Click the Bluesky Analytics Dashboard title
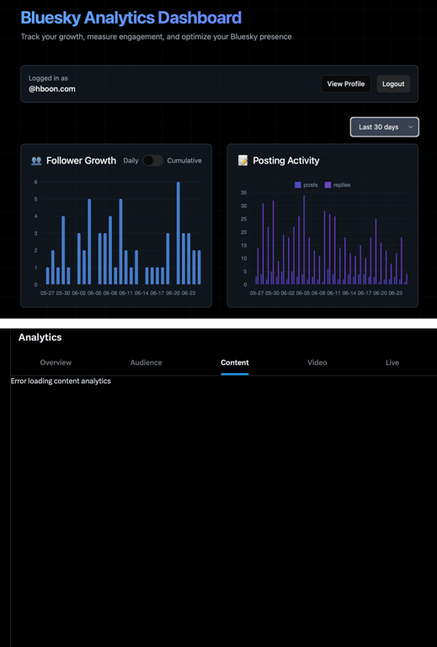Viewport: 437px width, 647px height. pyautogui.click(x=131, y=18)
